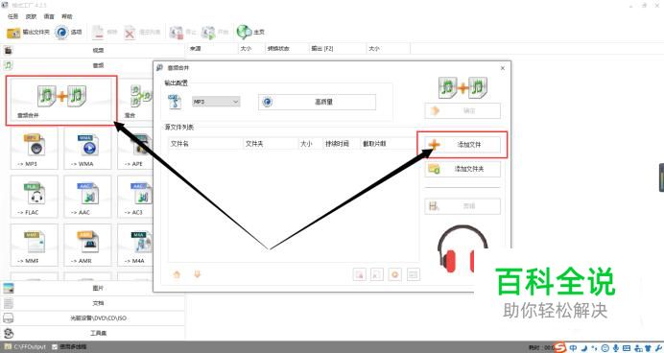Click the 文件名 column header in dialog
Screen dimensions: 664x353
click(205, 144)
